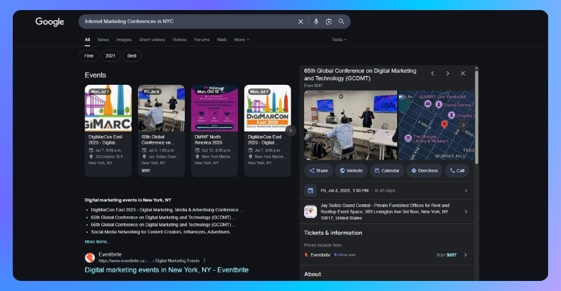
Task: Expand the event date and time row chevron
Action: point(466,190)
